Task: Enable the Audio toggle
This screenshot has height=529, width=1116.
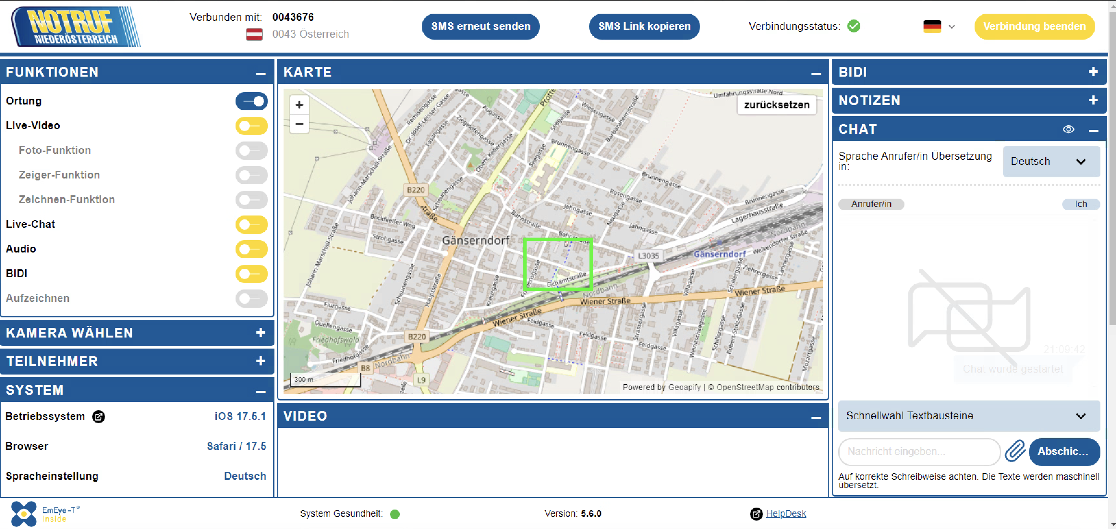Action: pos(251,249)
